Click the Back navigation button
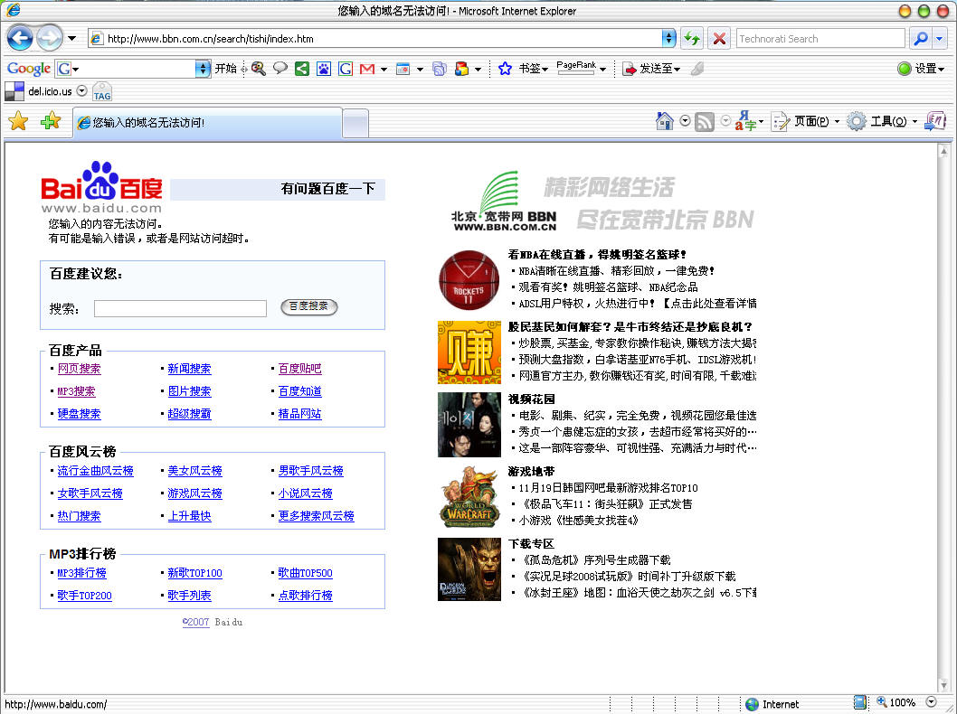 point(20,38)
